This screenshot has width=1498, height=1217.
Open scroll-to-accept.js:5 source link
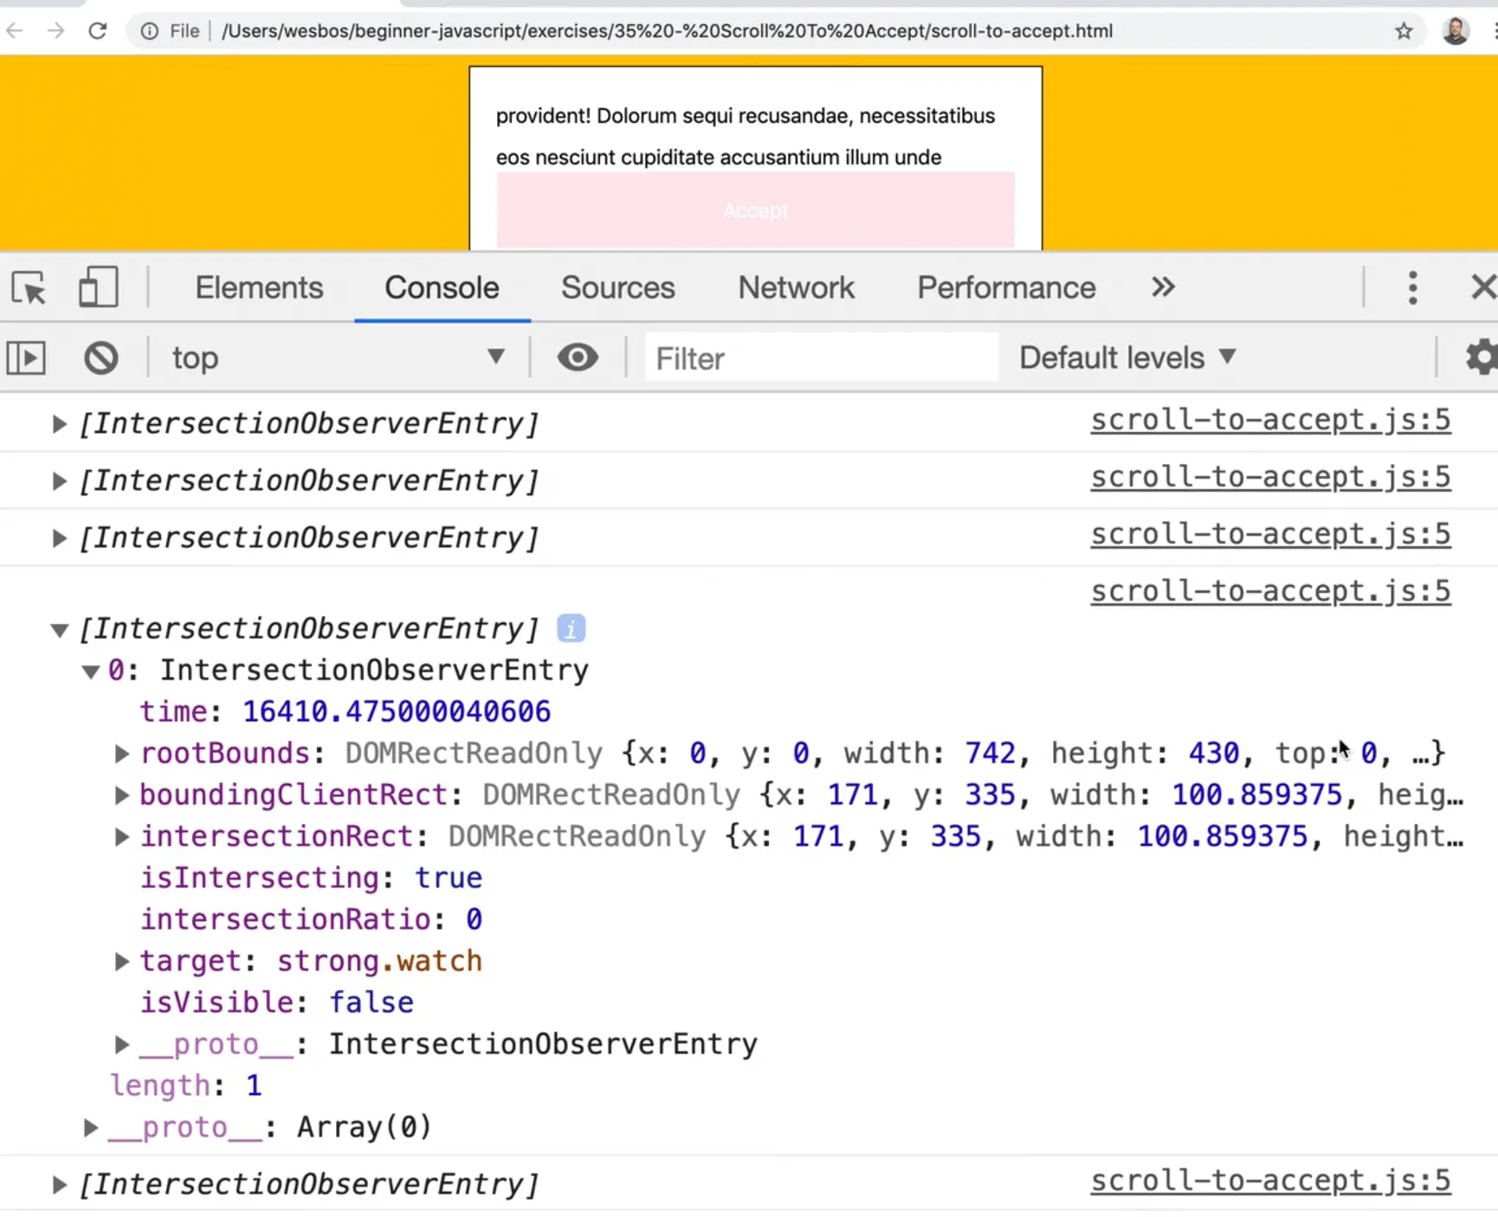pyautogui.click(x=1269, y=420)
